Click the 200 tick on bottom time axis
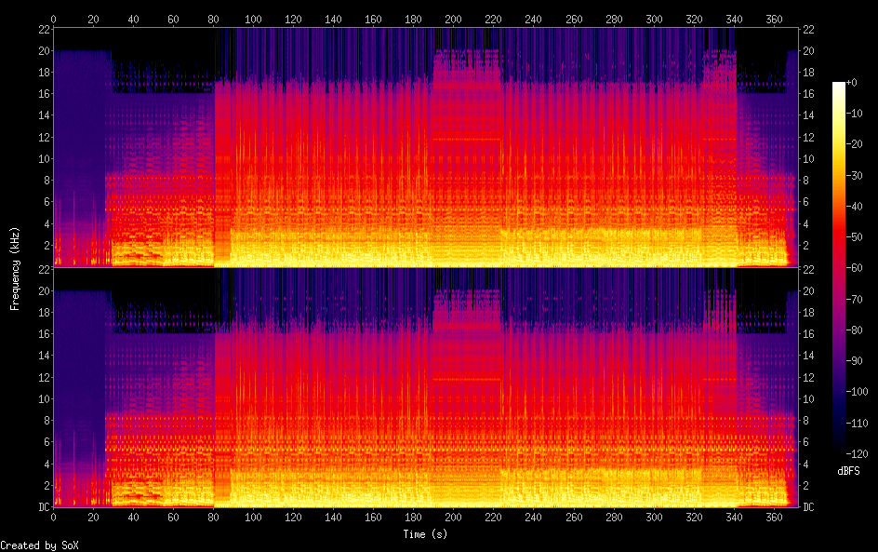The width and height of the screenshot is (878, 552). coord(454,518)
